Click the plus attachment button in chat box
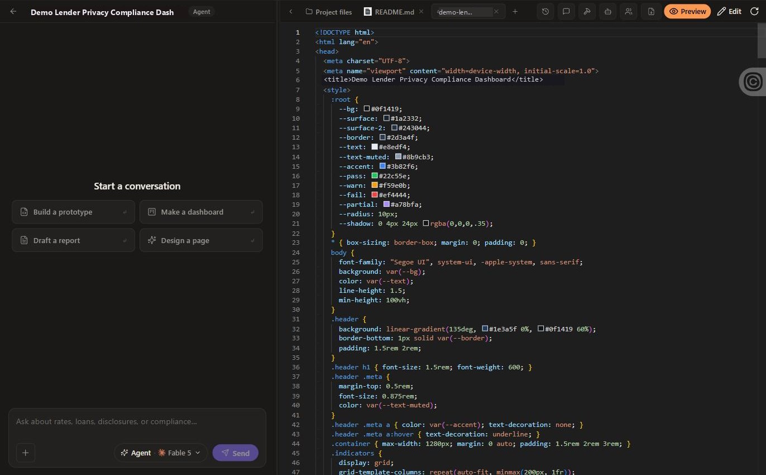This screenshot has height=475, width=766. click(26, 453)
